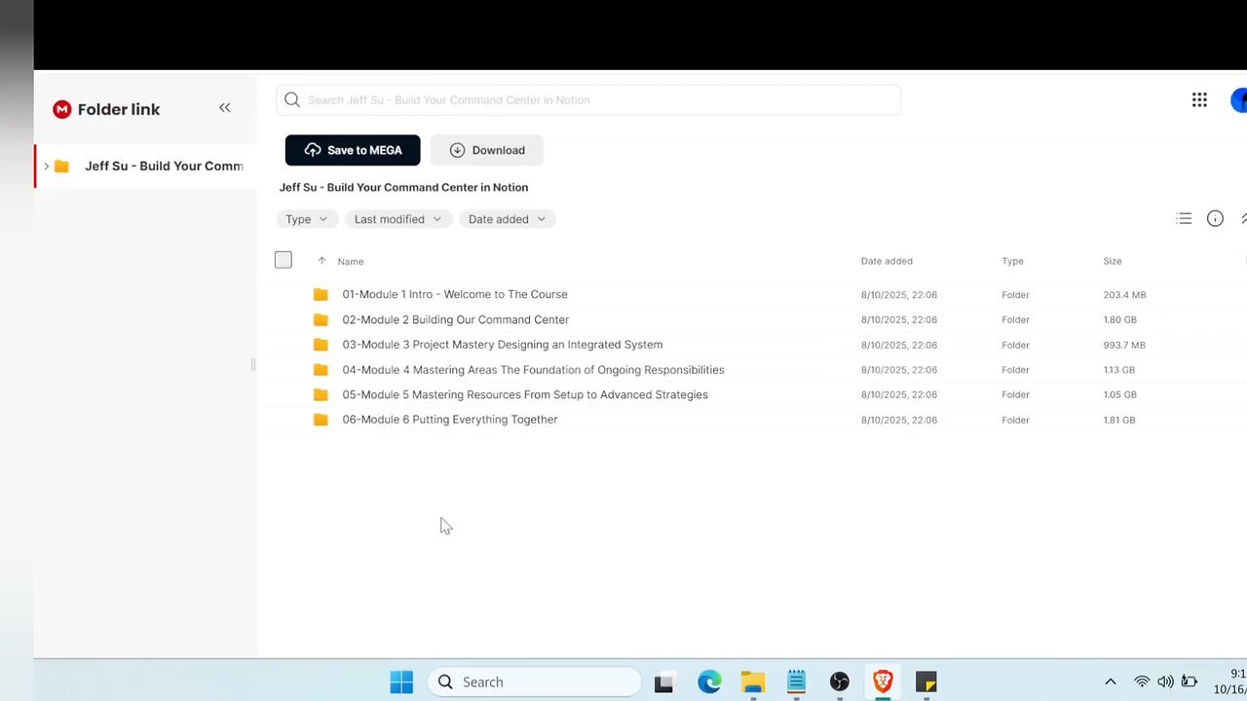The image size is (1247, 701).
Task: Show folder info panel icon
Action: coord(1215,219)
